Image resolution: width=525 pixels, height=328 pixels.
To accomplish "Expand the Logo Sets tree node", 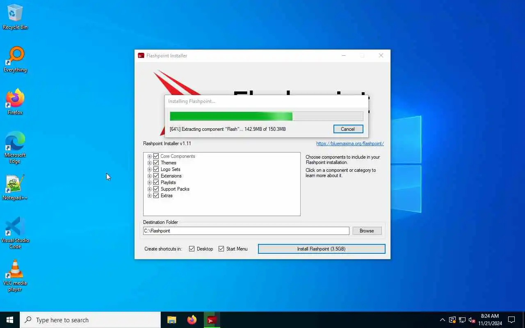I will coord(149,169).
